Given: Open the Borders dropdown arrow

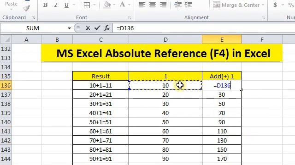Looking at the screenshot, I should (x=94, y=5).
